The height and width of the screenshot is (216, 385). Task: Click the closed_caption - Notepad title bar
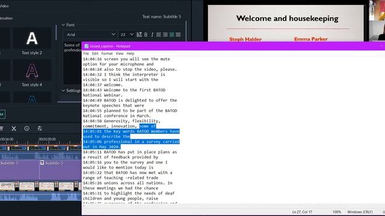coord(233,46)
